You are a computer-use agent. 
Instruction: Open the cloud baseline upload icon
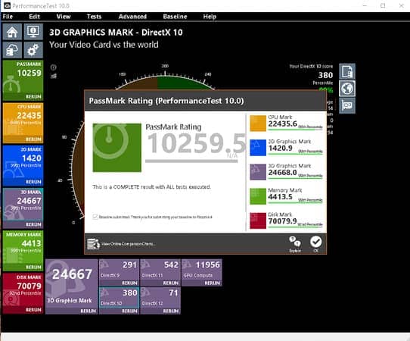pyautogui.click(x=12, y=50)
